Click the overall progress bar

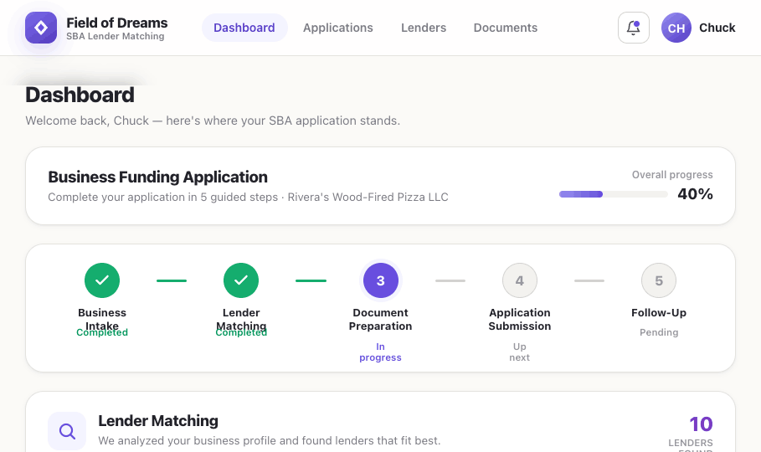614,194
